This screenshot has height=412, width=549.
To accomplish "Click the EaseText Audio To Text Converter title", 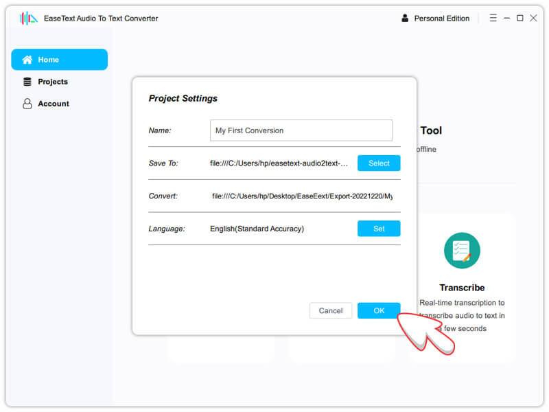I will click(x=101, y=19).
